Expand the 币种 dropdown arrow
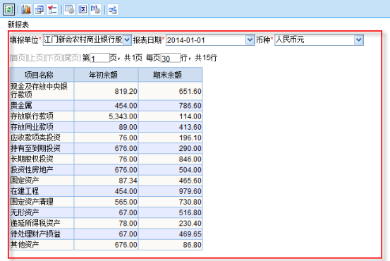The image size is (390, 261). pos(358,40)
